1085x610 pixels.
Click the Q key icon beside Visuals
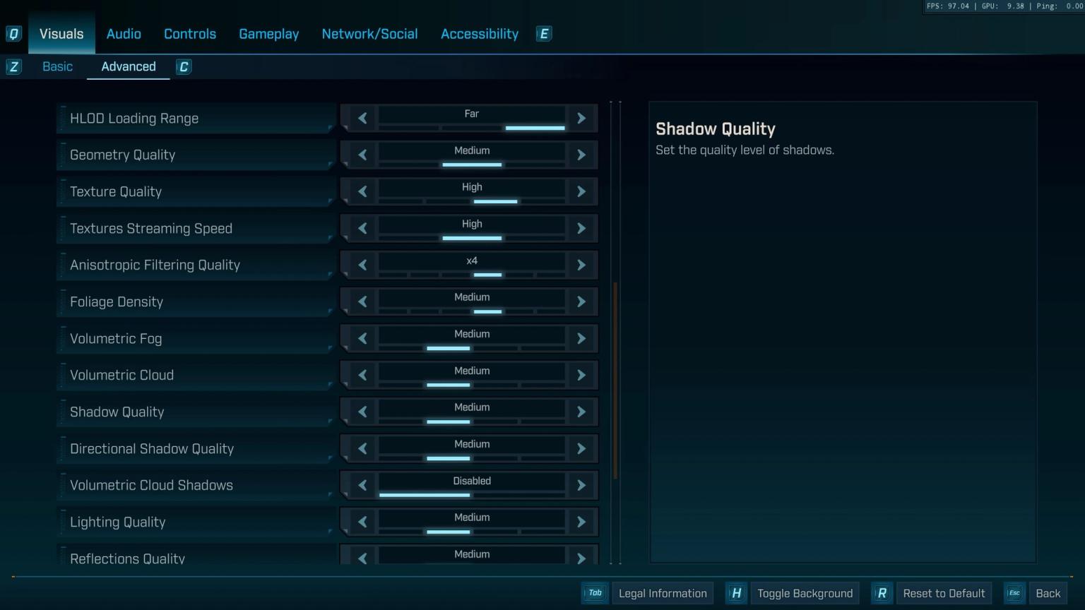click(13, 33)
